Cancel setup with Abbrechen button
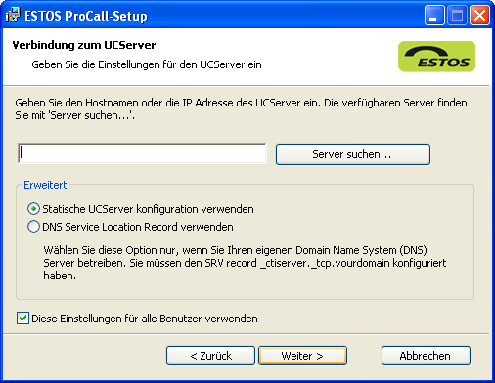 pyautogui.click(x=426, y=356)
